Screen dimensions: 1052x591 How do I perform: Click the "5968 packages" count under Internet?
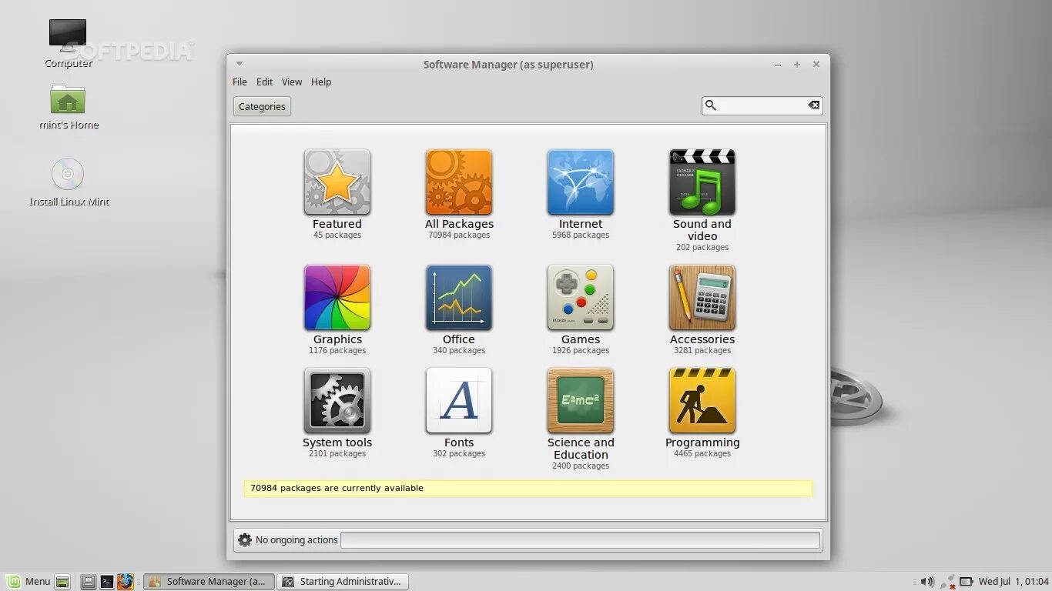coord(581,235)
